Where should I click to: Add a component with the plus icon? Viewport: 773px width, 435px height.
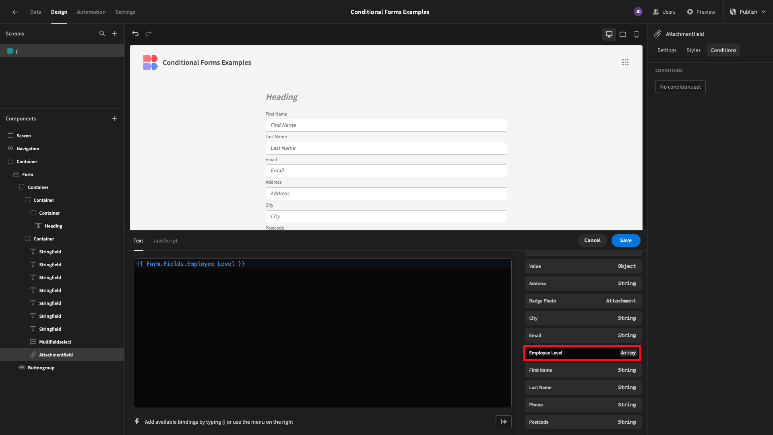115,118
